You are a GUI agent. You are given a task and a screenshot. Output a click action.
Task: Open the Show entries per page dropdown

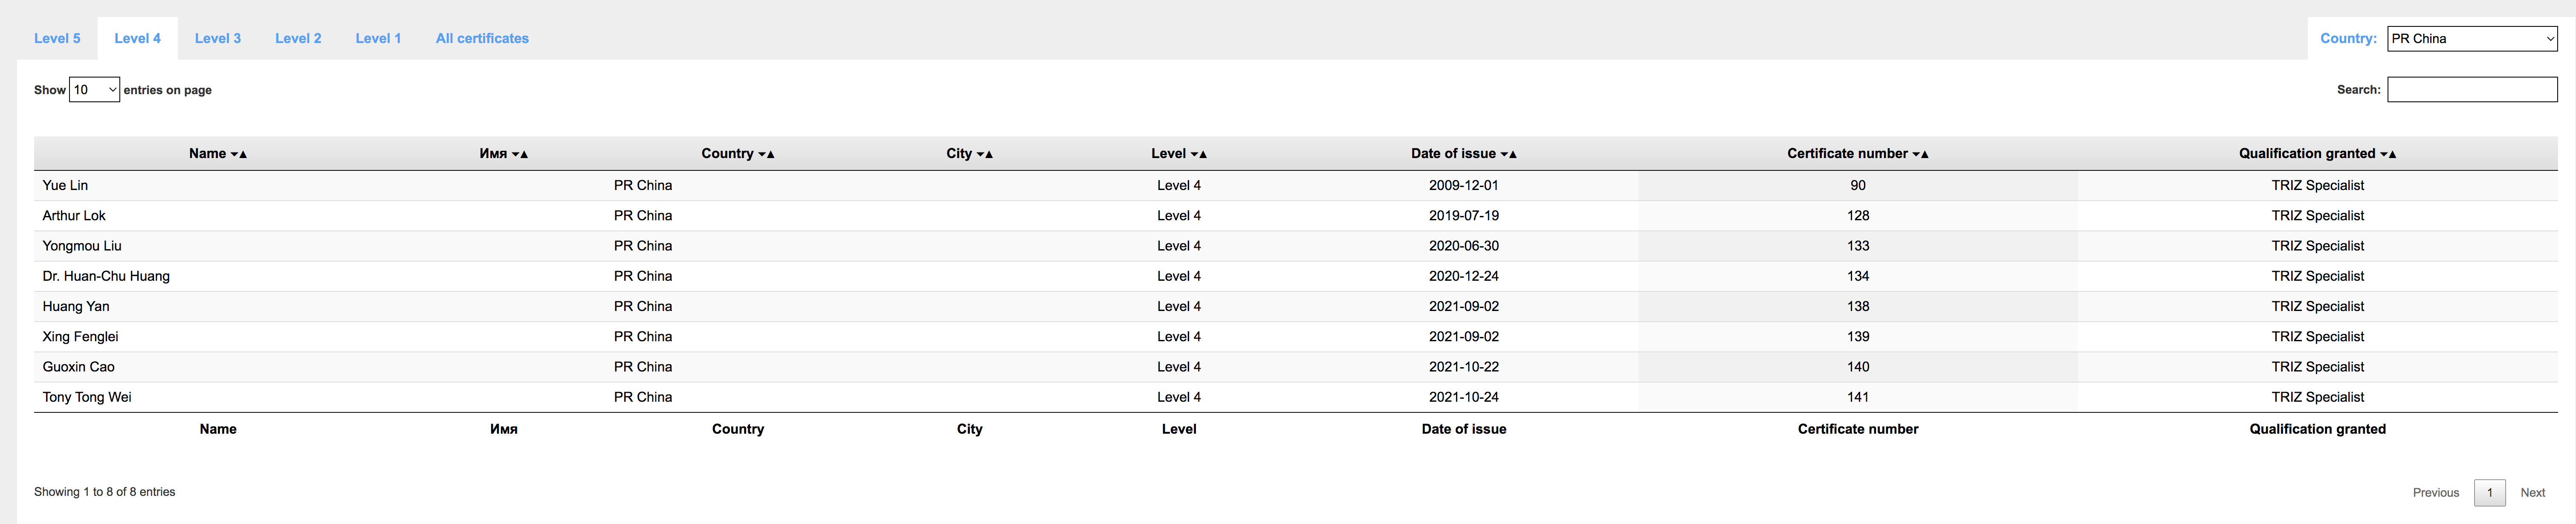tap(94, 90)
